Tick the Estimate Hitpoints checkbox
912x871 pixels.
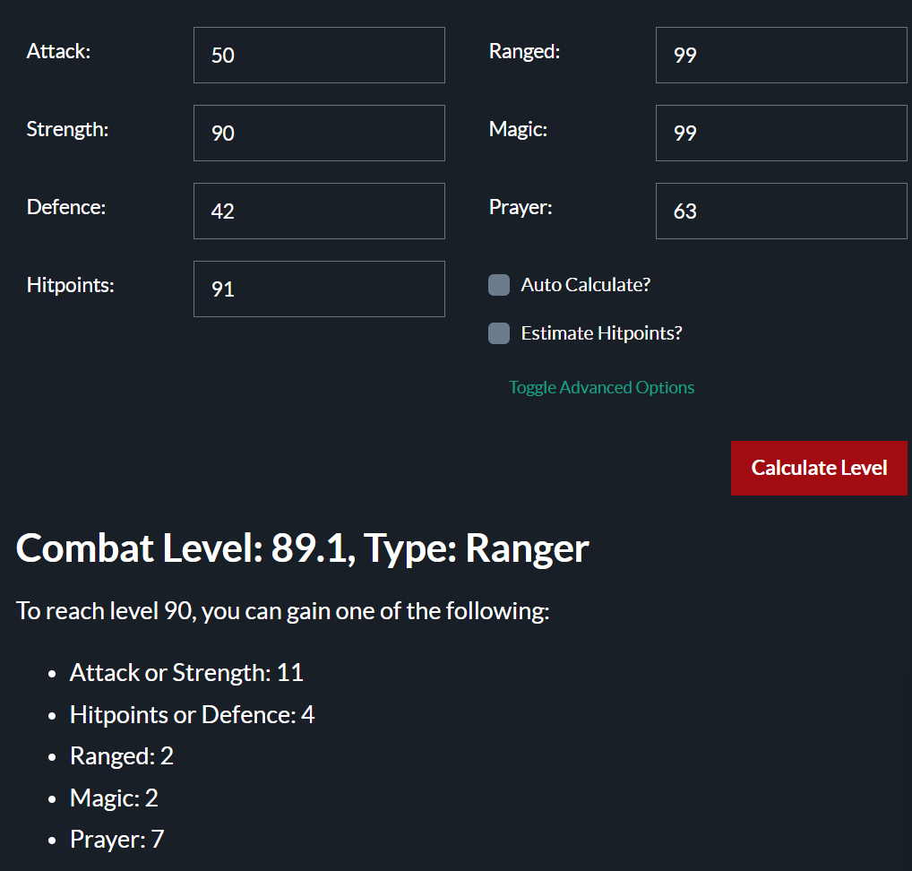pyautogui.click(x=498, y=333)
